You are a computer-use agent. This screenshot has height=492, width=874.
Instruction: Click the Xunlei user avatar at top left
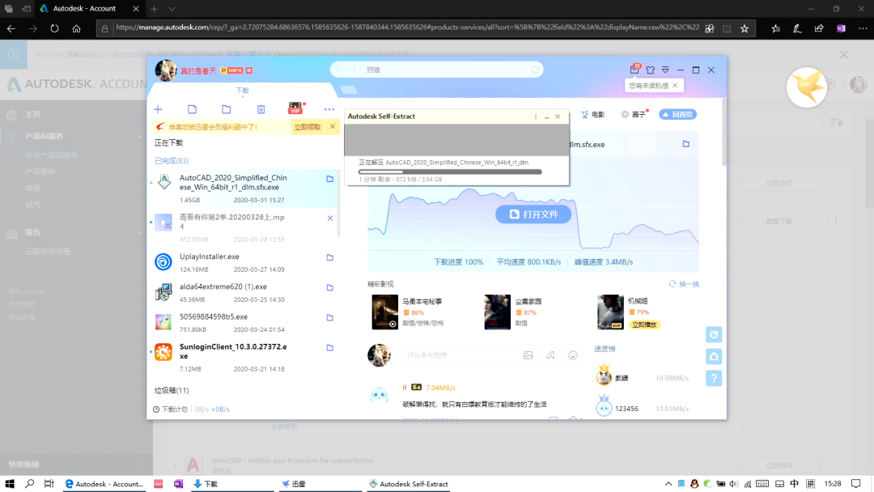pyautogui.click(x=166, y=70)
